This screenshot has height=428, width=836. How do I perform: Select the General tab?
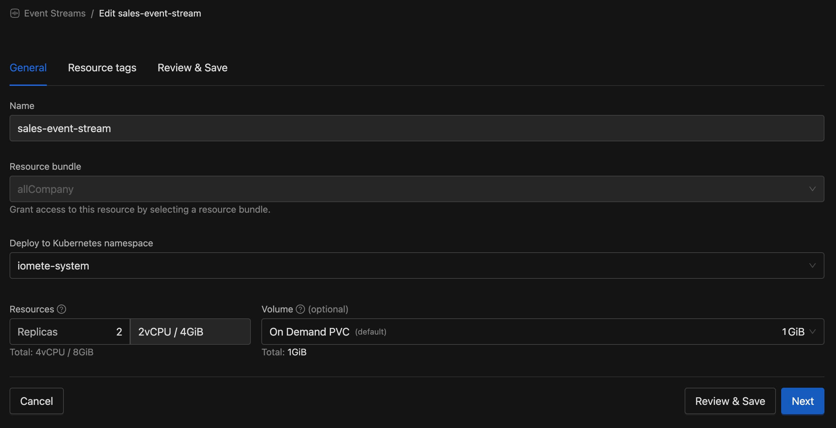coord(28,68)
